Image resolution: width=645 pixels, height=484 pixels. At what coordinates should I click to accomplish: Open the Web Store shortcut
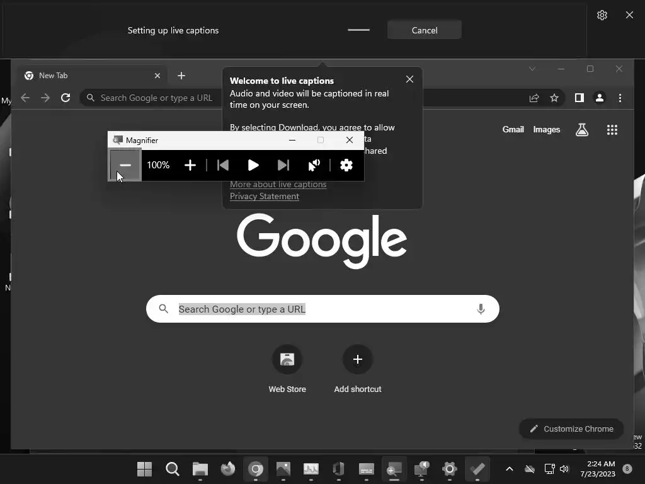point(287,368)
